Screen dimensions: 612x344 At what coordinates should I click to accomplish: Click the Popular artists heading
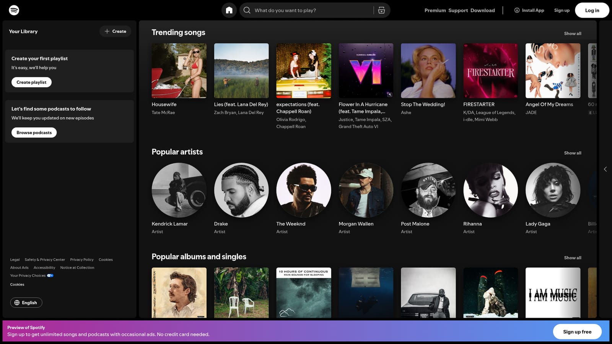coord(177,152)
